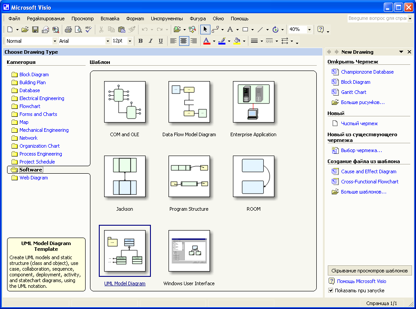Select the Connector tool
The height and width of the screenshot is (309, 416).
click(215, 30)
